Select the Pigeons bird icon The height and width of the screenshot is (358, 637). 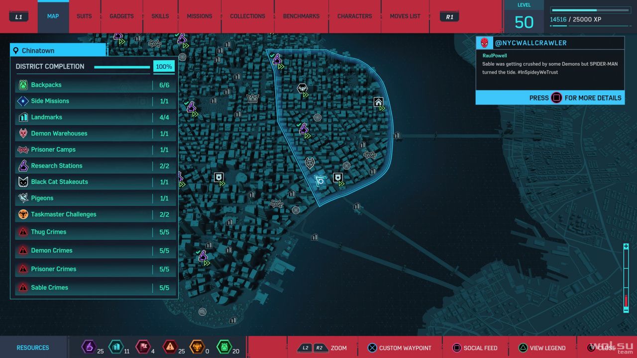23,198
